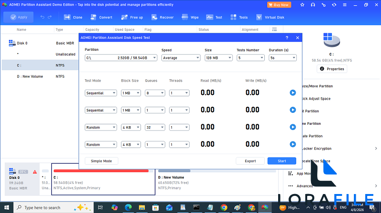Open the Queues dropdown showing 32
This screenshot has width=381, height=213.
[x=155, y=127]
